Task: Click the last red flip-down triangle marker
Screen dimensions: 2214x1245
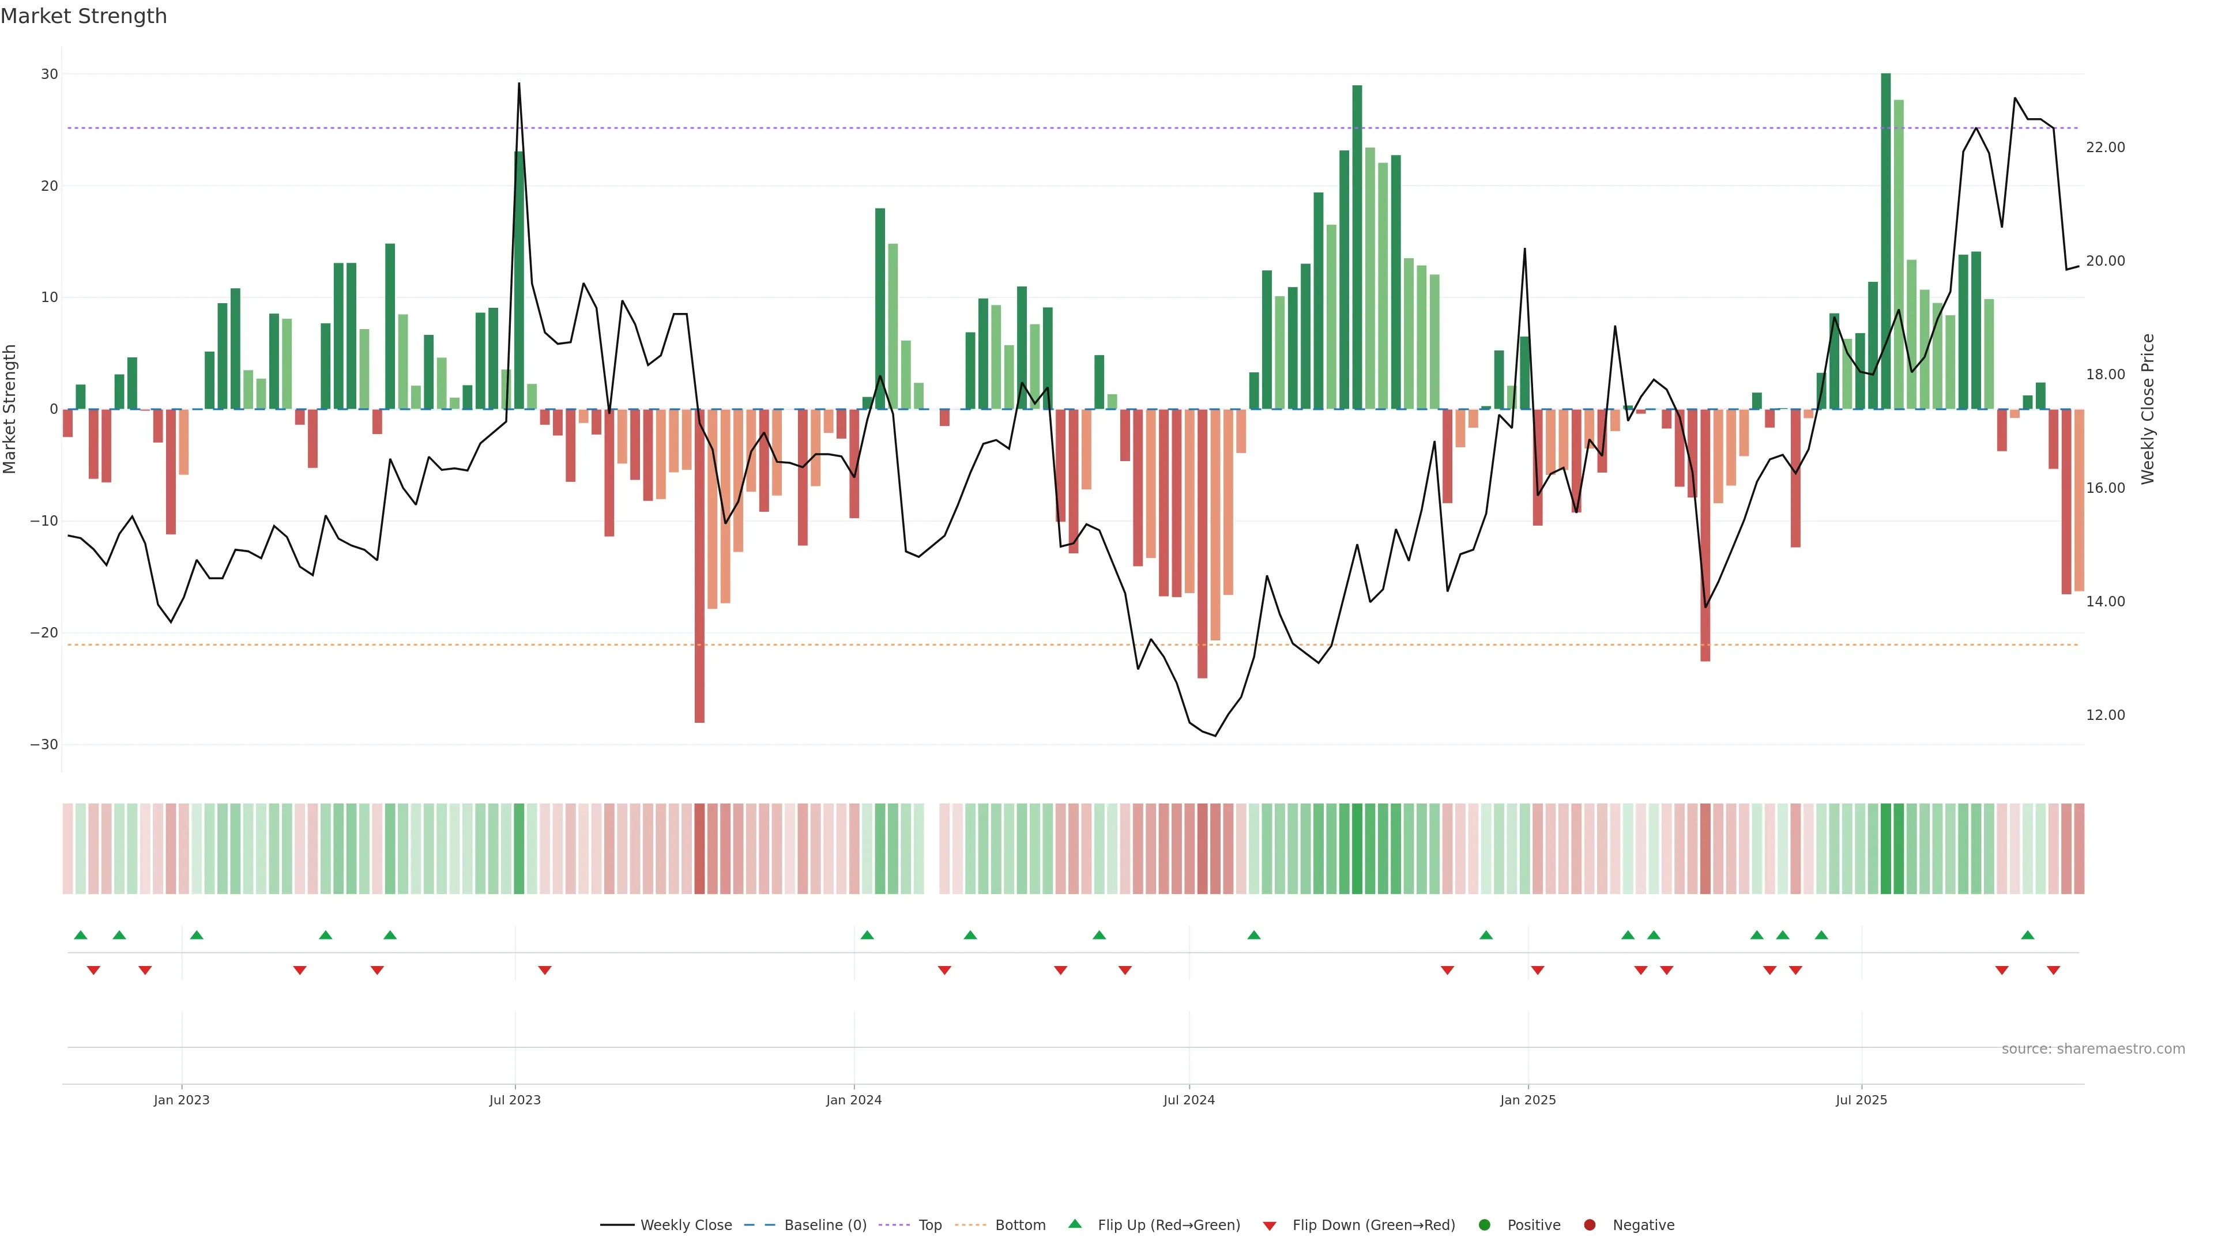Action: (x=2053, y=970)
